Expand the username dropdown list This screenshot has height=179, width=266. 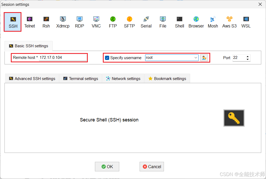(x=196, y=58)
